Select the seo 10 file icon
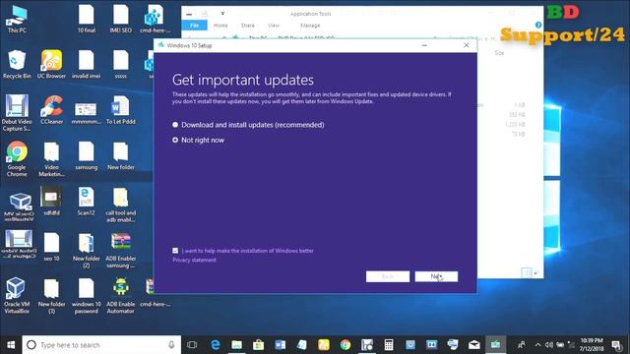This screenshot has width=630, height=354. tap(51, 247)
